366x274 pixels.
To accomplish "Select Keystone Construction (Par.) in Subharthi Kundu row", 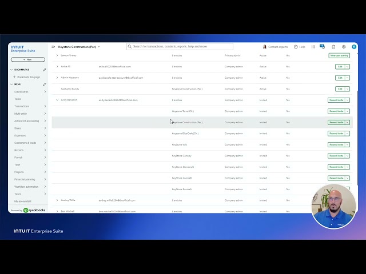I will coord(187,89).
